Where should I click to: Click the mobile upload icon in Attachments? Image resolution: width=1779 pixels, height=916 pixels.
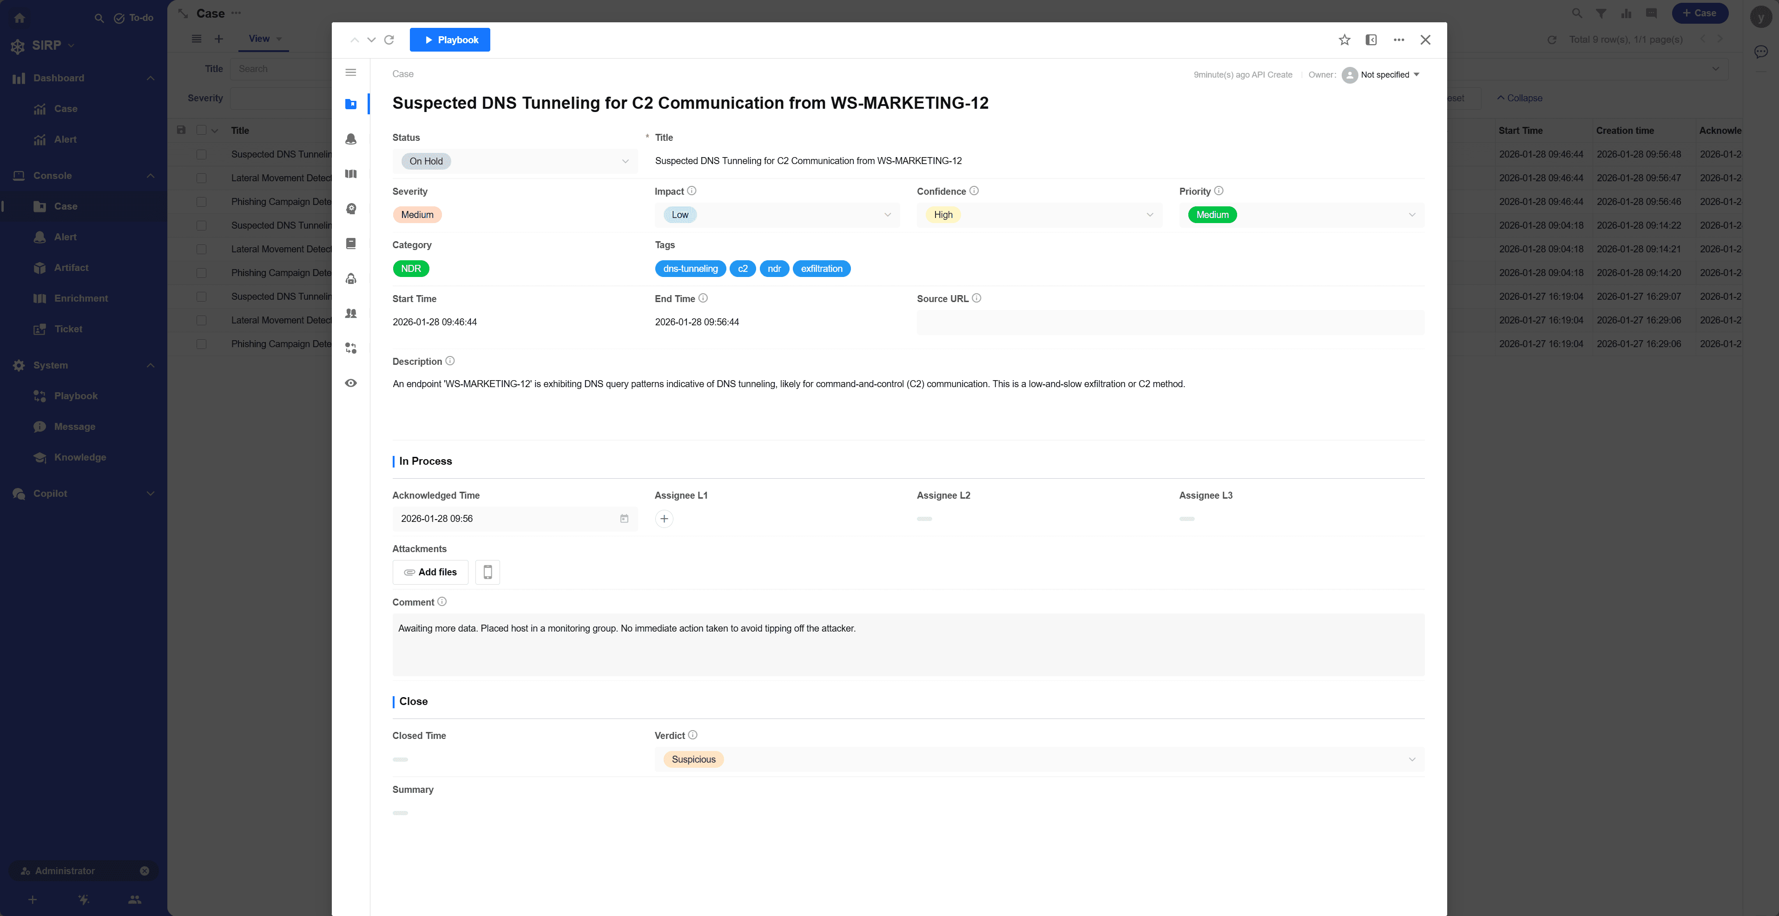tap(488, 572)
